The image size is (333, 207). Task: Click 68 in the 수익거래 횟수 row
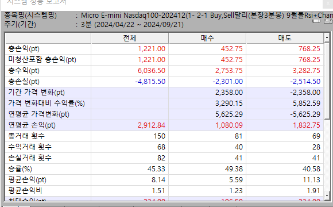161,147
